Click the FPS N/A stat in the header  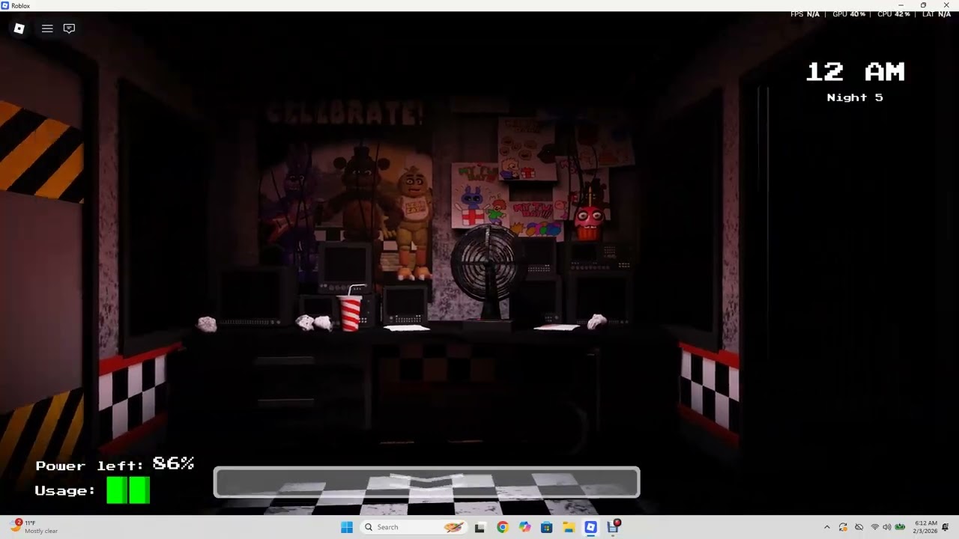(805, 14)
